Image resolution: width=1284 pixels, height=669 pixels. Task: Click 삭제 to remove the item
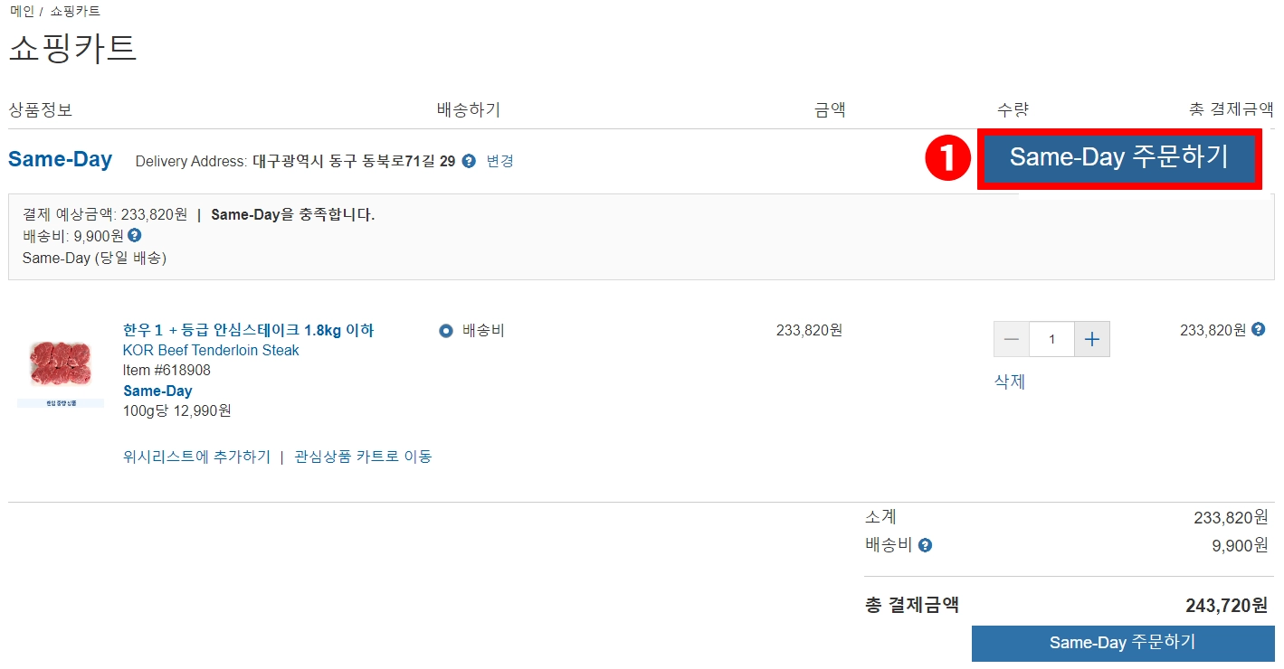point(1010,382)
